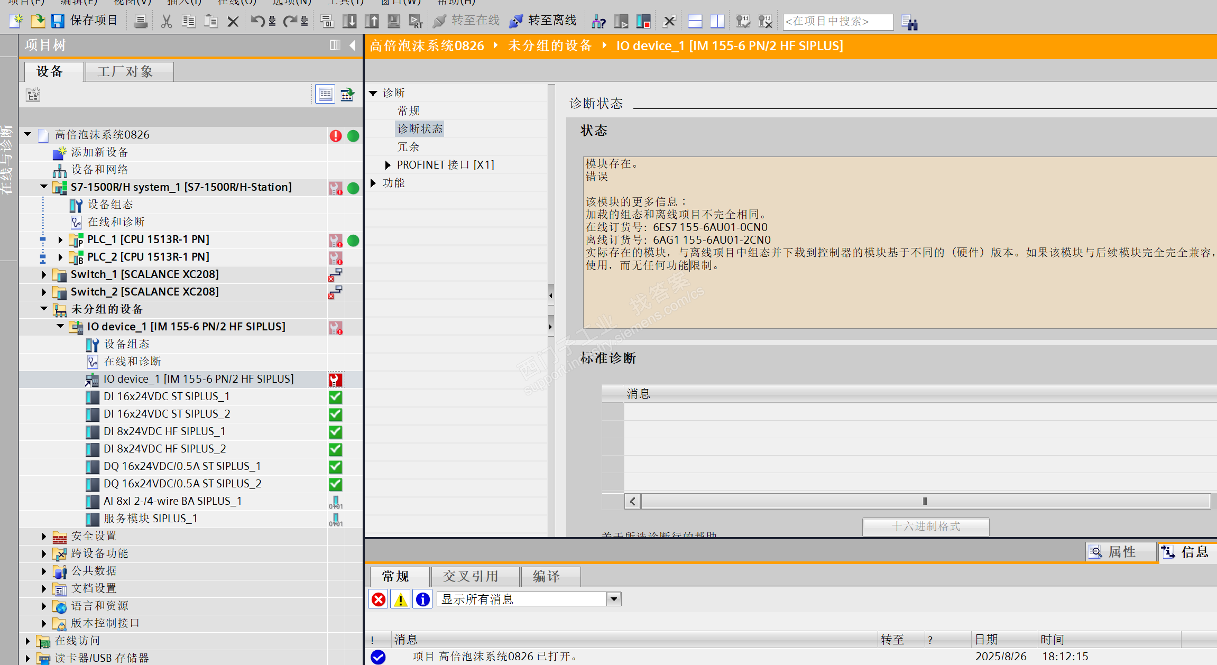This screenshot has width=1217, height=665.
Task: Click the save project floppy icon
Action: (x=58, y=21)
